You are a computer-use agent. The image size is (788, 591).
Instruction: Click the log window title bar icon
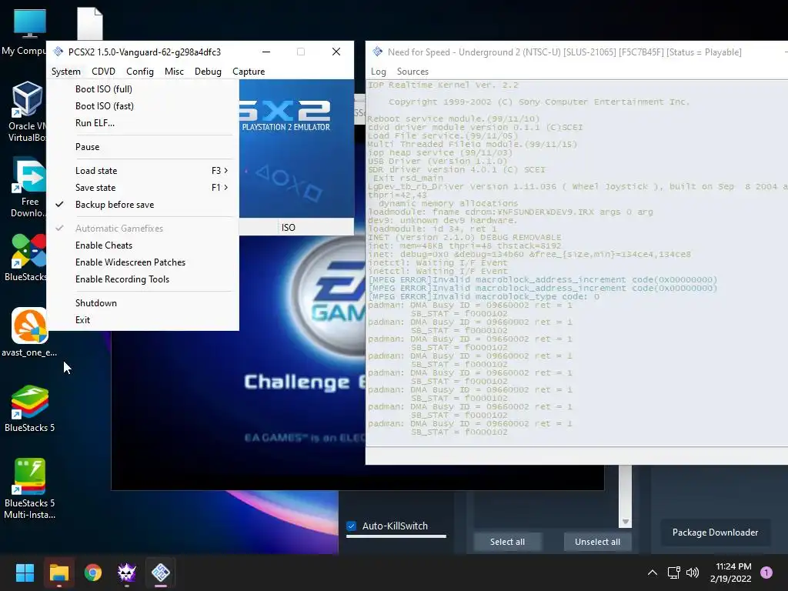[377, 52]
